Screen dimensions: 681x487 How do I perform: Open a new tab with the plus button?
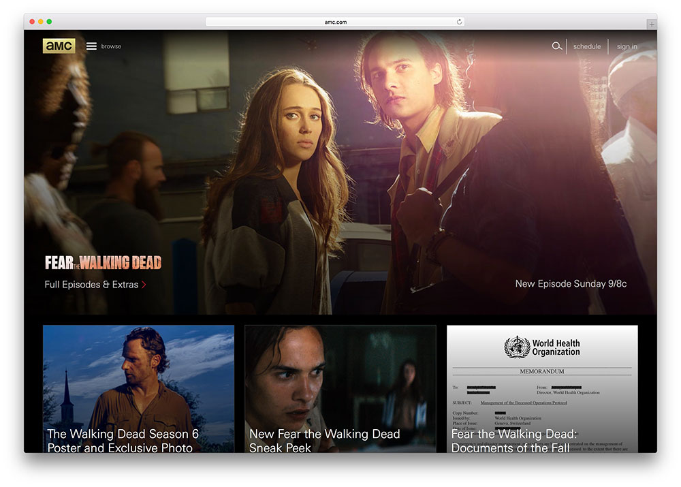click(652, 25)
